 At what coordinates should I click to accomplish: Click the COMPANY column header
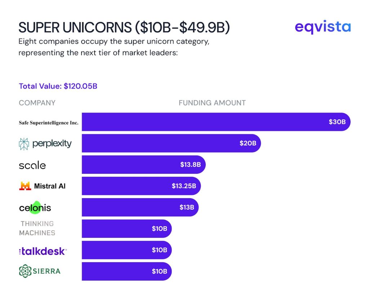point(37,103)
